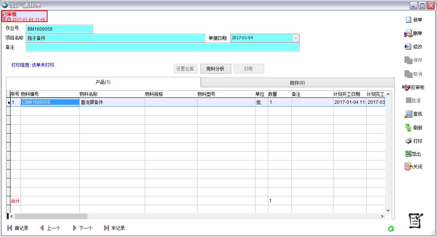This screenshot has width=437, height=237.
Task: Select the 产品(1) tab
Action: coord(103,82)
